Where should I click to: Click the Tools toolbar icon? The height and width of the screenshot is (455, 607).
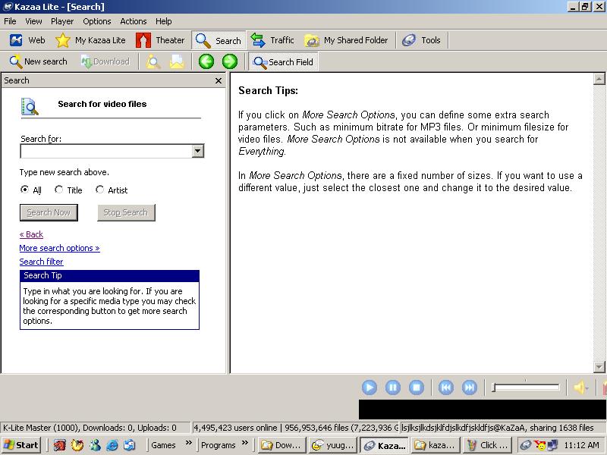click(x=409, y=40)
